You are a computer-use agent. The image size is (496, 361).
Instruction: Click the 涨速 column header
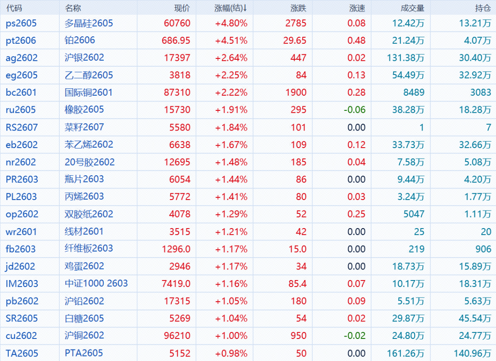[357, 8]
